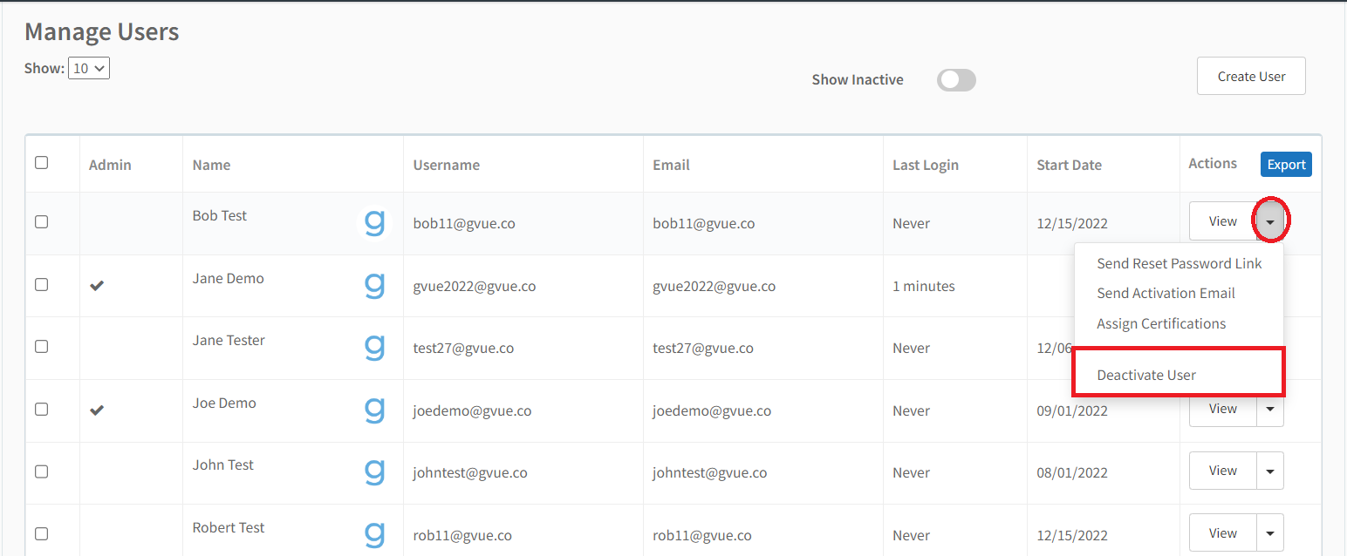Click the name Joe Demo
This screenshot has height=556, width=1347.
(224, 403)
